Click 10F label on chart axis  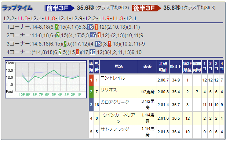point(22,95)
